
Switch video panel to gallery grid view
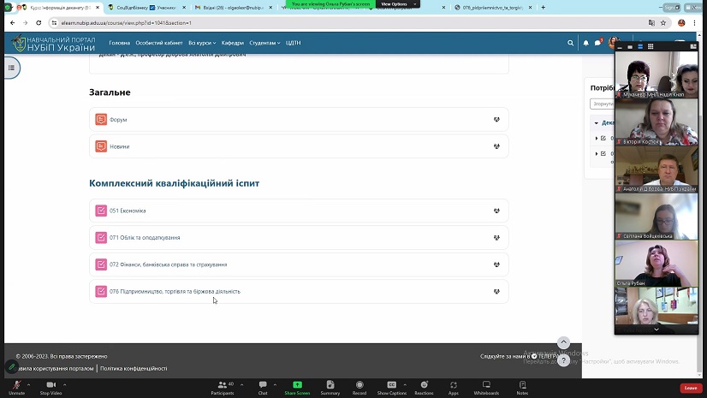click(651, 46)
